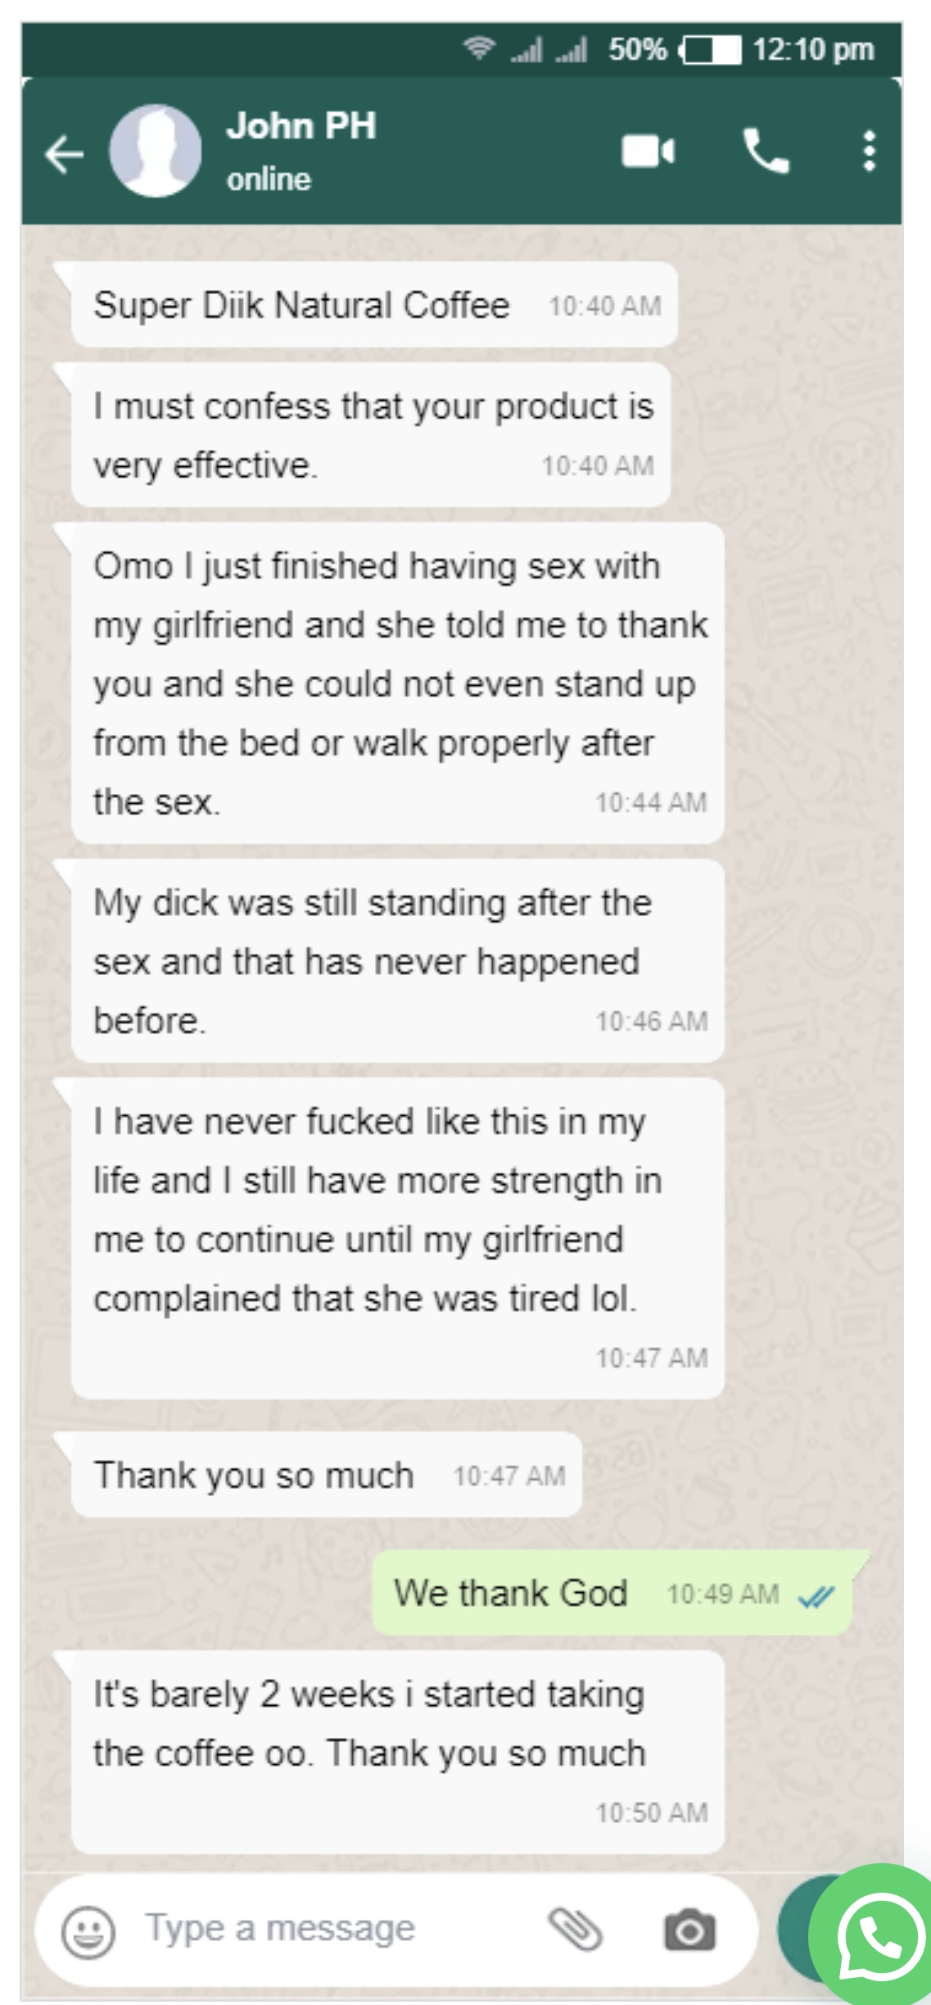Open the three-dot more options menu
Screen dimensions: 931x2005
pyautogui.click(x=869, y=152)
